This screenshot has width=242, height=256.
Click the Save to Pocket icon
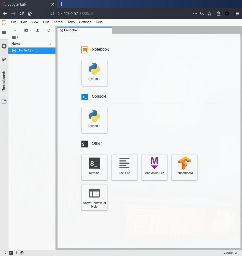point(202,13)
